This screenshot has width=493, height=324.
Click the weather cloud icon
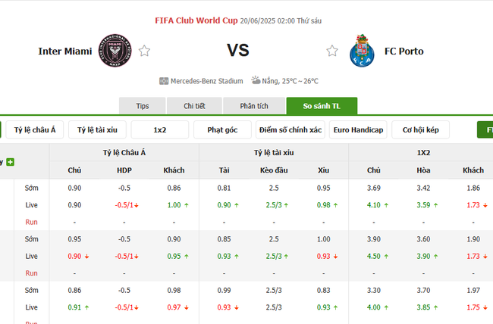pos(255,80)
